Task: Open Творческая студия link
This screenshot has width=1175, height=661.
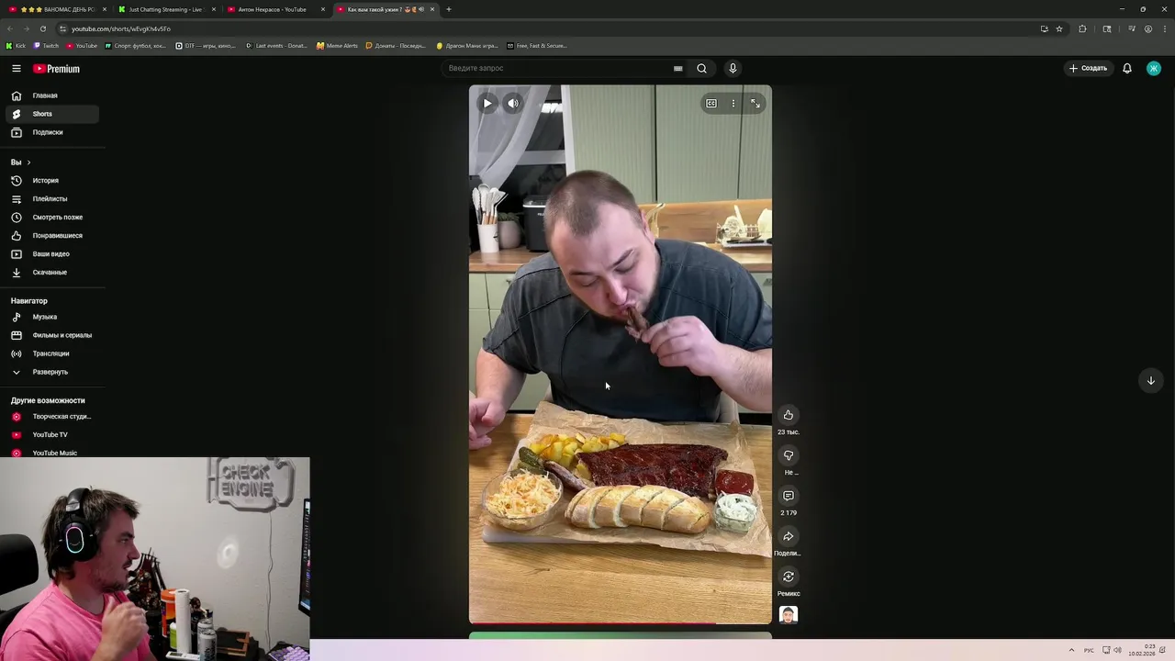Action: coord(51,417)
